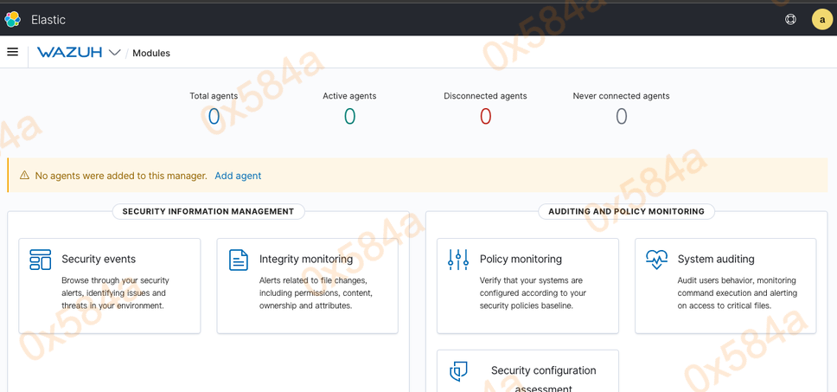The height and width of the screenshot is (392, 837).
Task: Click the Policy monitoring sliders icon
Action: pyautogui.click(x=458, y=260)
